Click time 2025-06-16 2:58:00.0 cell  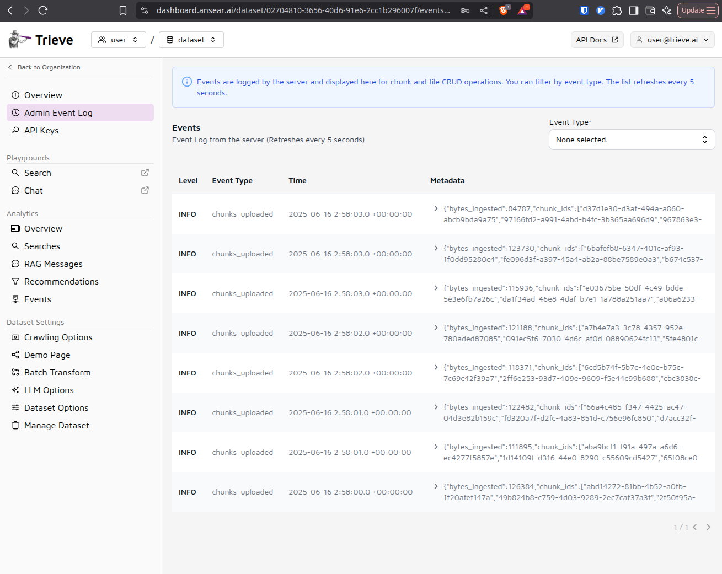pyautogui.click(x=350, y=492)
